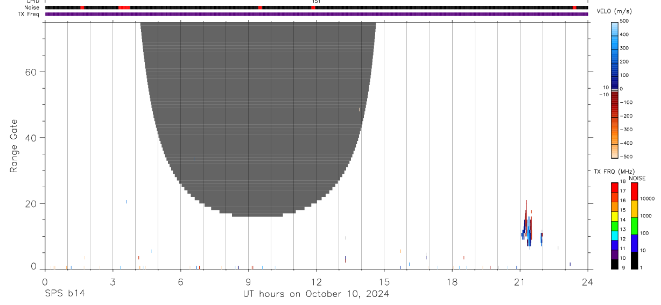Select the "Range Gate" y-axis title
The height and width of the screenshot is (305, 661).
pos(14,146)
